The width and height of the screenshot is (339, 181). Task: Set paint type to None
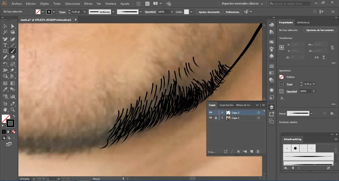pyautogui.click(x=14, y=132)
